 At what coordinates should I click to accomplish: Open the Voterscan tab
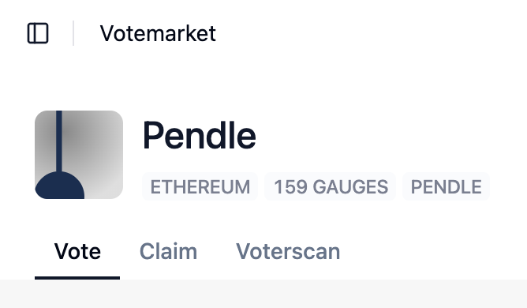click(288, 251)
